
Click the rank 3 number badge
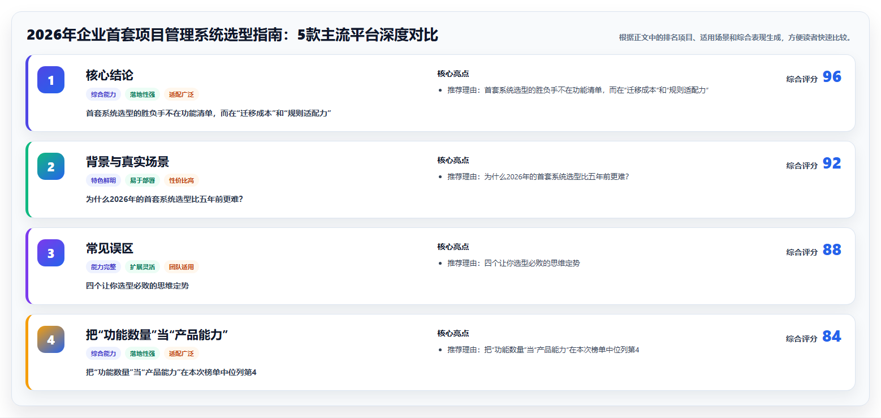[x=51, y=253]
